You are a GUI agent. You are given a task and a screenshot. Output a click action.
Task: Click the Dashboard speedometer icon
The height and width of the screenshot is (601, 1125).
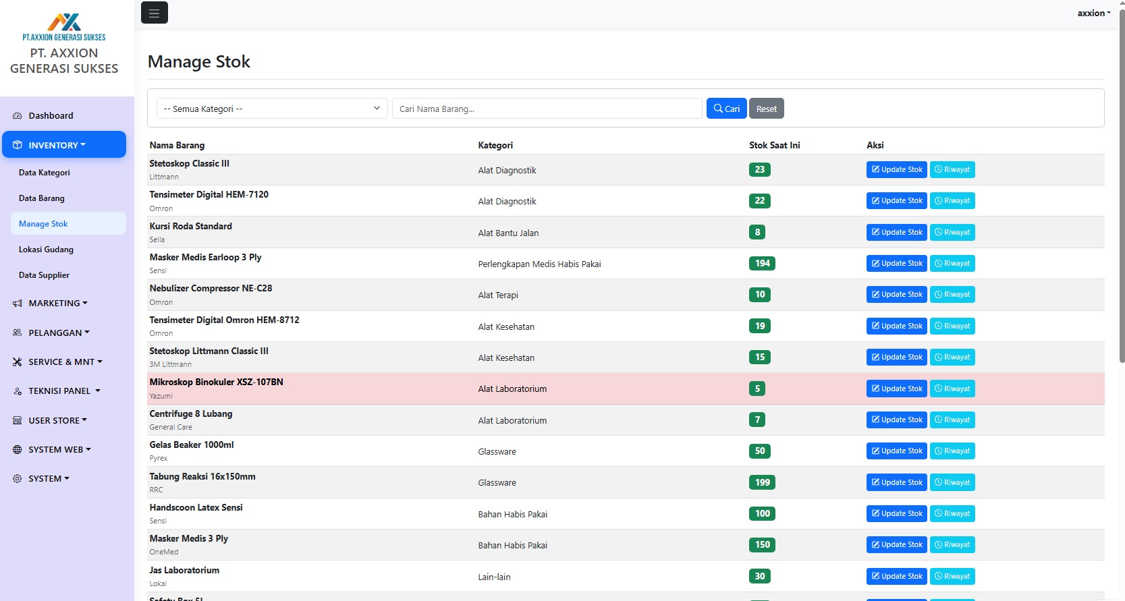(x=18, y=116)
